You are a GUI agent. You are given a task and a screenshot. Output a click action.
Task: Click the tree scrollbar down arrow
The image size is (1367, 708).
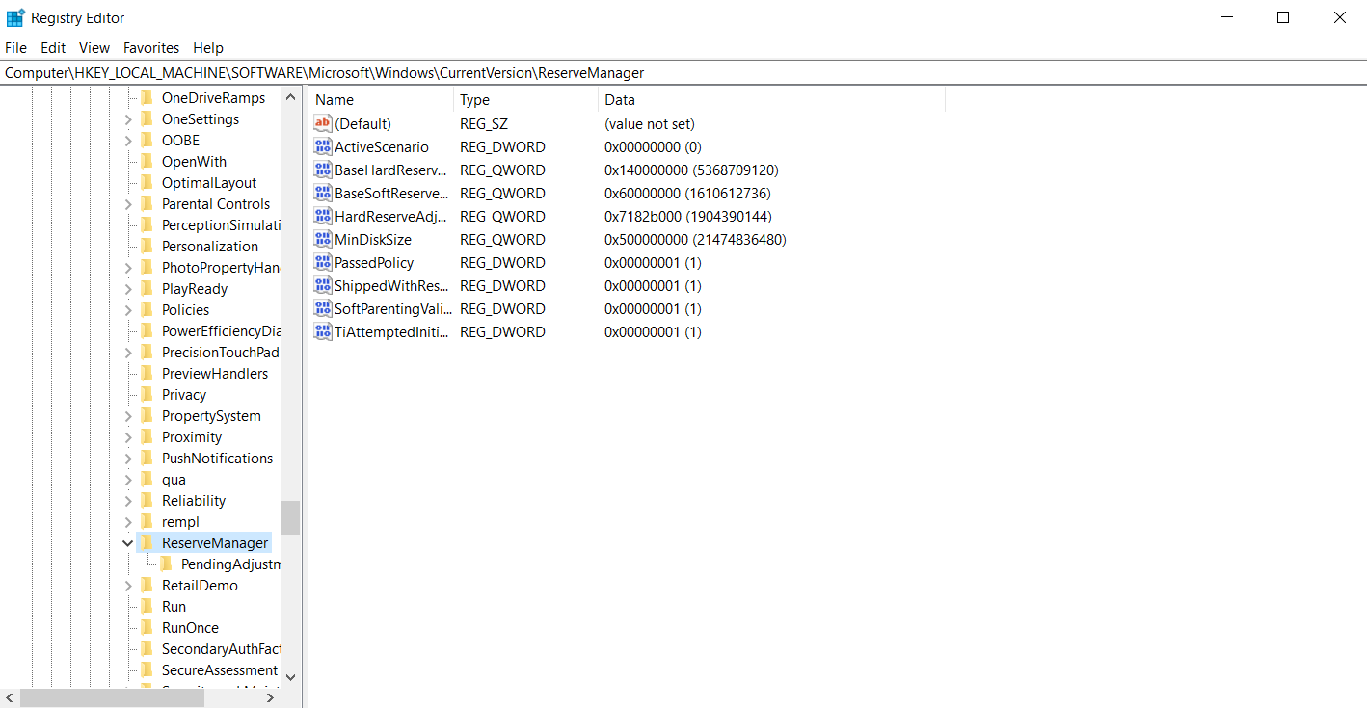290,677
